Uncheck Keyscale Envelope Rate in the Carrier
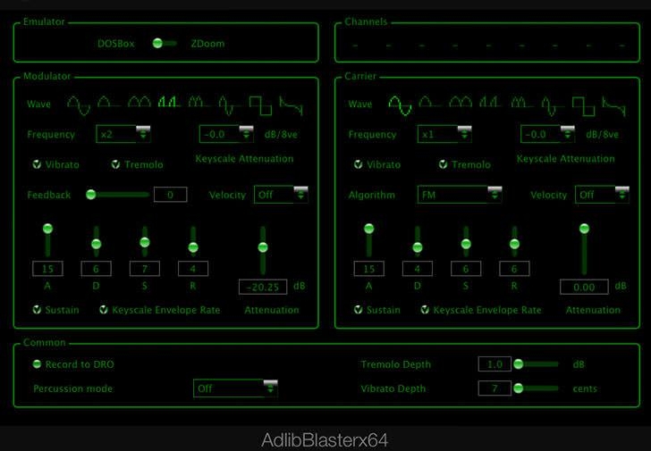 tap(425, 310)
